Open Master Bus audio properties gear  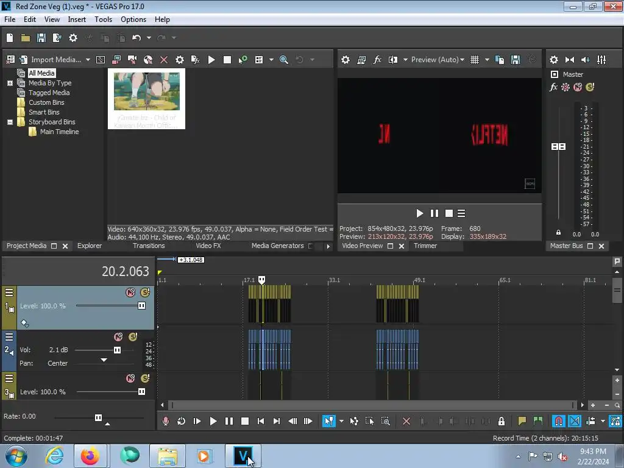coord(553,60)
